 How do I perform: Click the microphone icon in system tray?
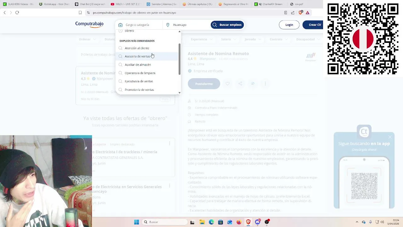click(x=370, y=222)
